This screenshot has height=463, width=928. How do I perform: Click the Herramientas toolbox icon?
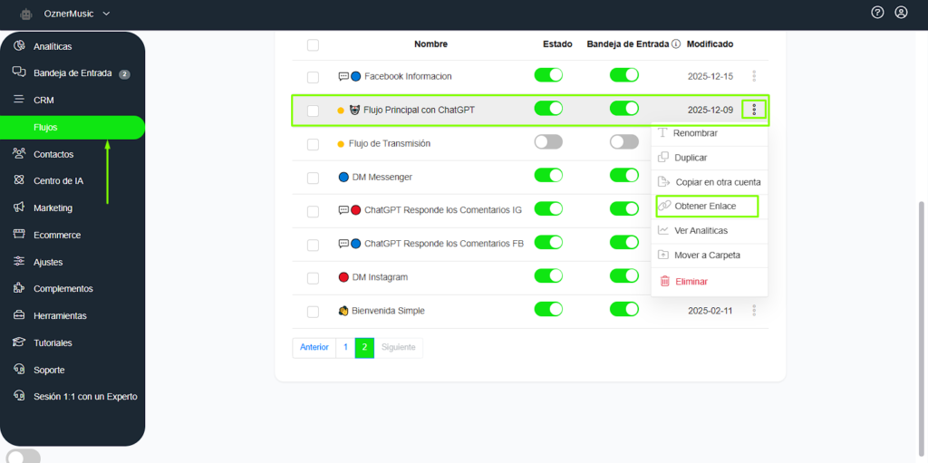pyautogui.click(x=19, y=315)
